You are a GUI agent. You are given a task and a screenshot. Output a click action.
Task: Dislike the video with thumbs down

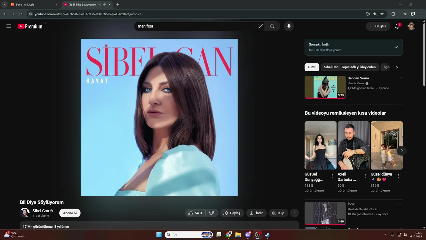(x=212, y=213)
